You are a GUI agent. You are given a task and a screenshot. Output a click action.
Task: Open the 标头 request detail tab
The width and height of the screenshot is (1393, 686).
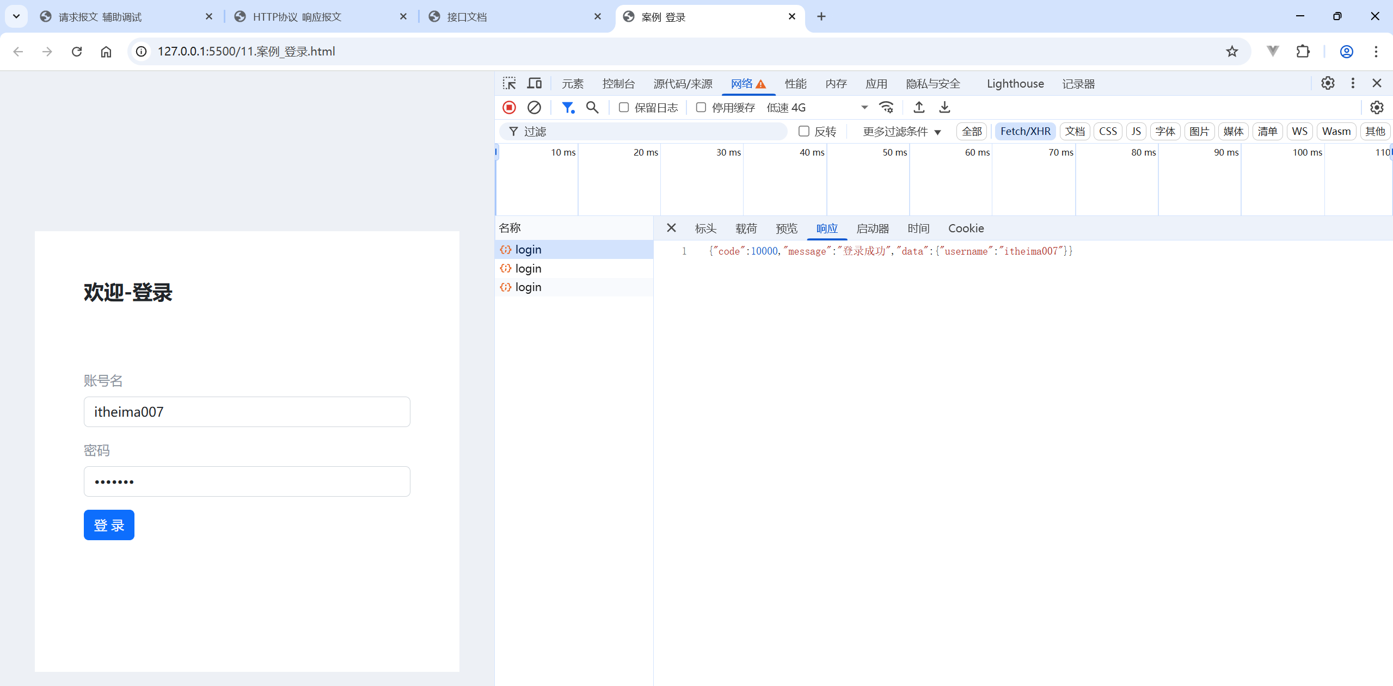click(x=705, y=228)
